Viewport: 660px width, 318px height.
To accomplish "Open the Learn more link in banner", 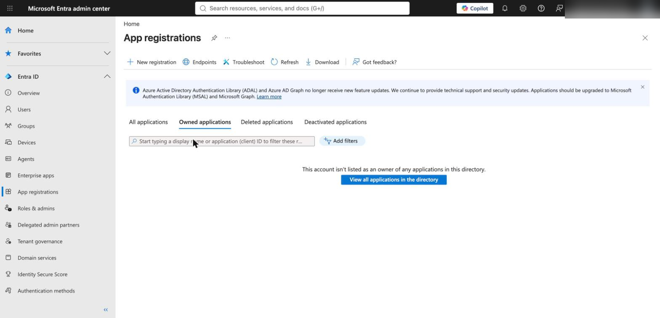I will click(269, 97).
